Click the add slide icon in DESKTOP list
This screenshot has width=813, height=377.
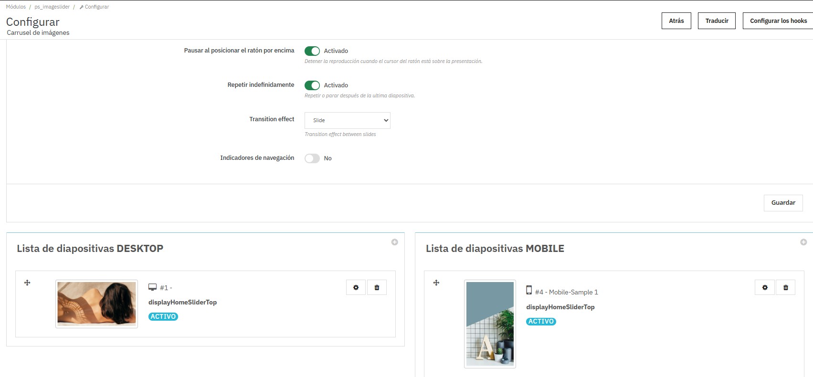click(394, 242)
